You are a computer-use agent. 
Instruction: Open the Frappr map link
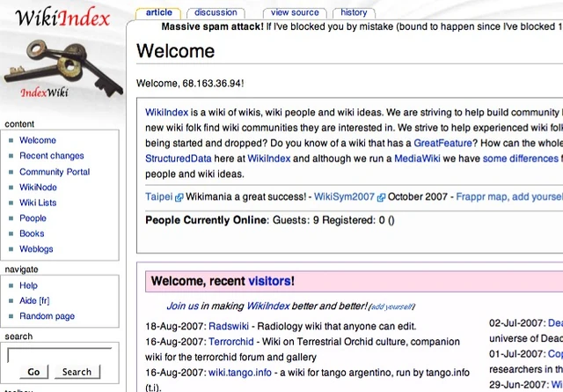tap(509, 197)
